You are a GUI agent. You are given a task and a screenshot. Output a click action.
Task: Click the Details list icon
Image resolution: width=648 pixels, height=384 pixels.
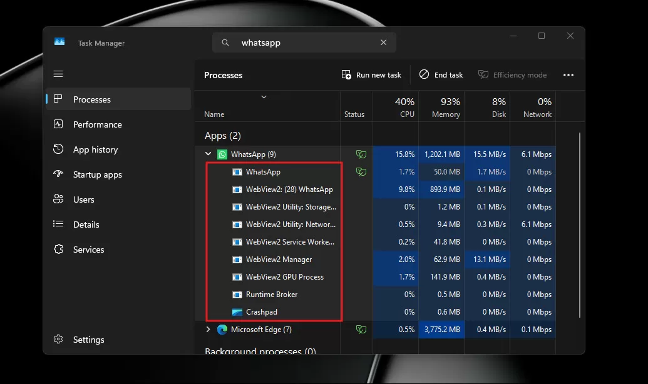pos(58,224)
